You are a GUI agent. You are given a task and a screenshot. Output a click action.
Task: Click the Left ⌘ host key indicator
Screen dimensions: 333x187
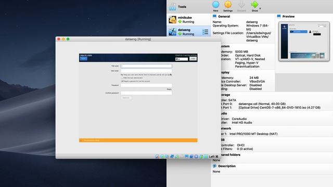click(x=213, y=156)
